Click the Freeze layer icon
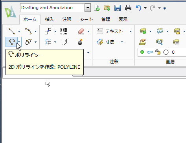 coord(160,31)
